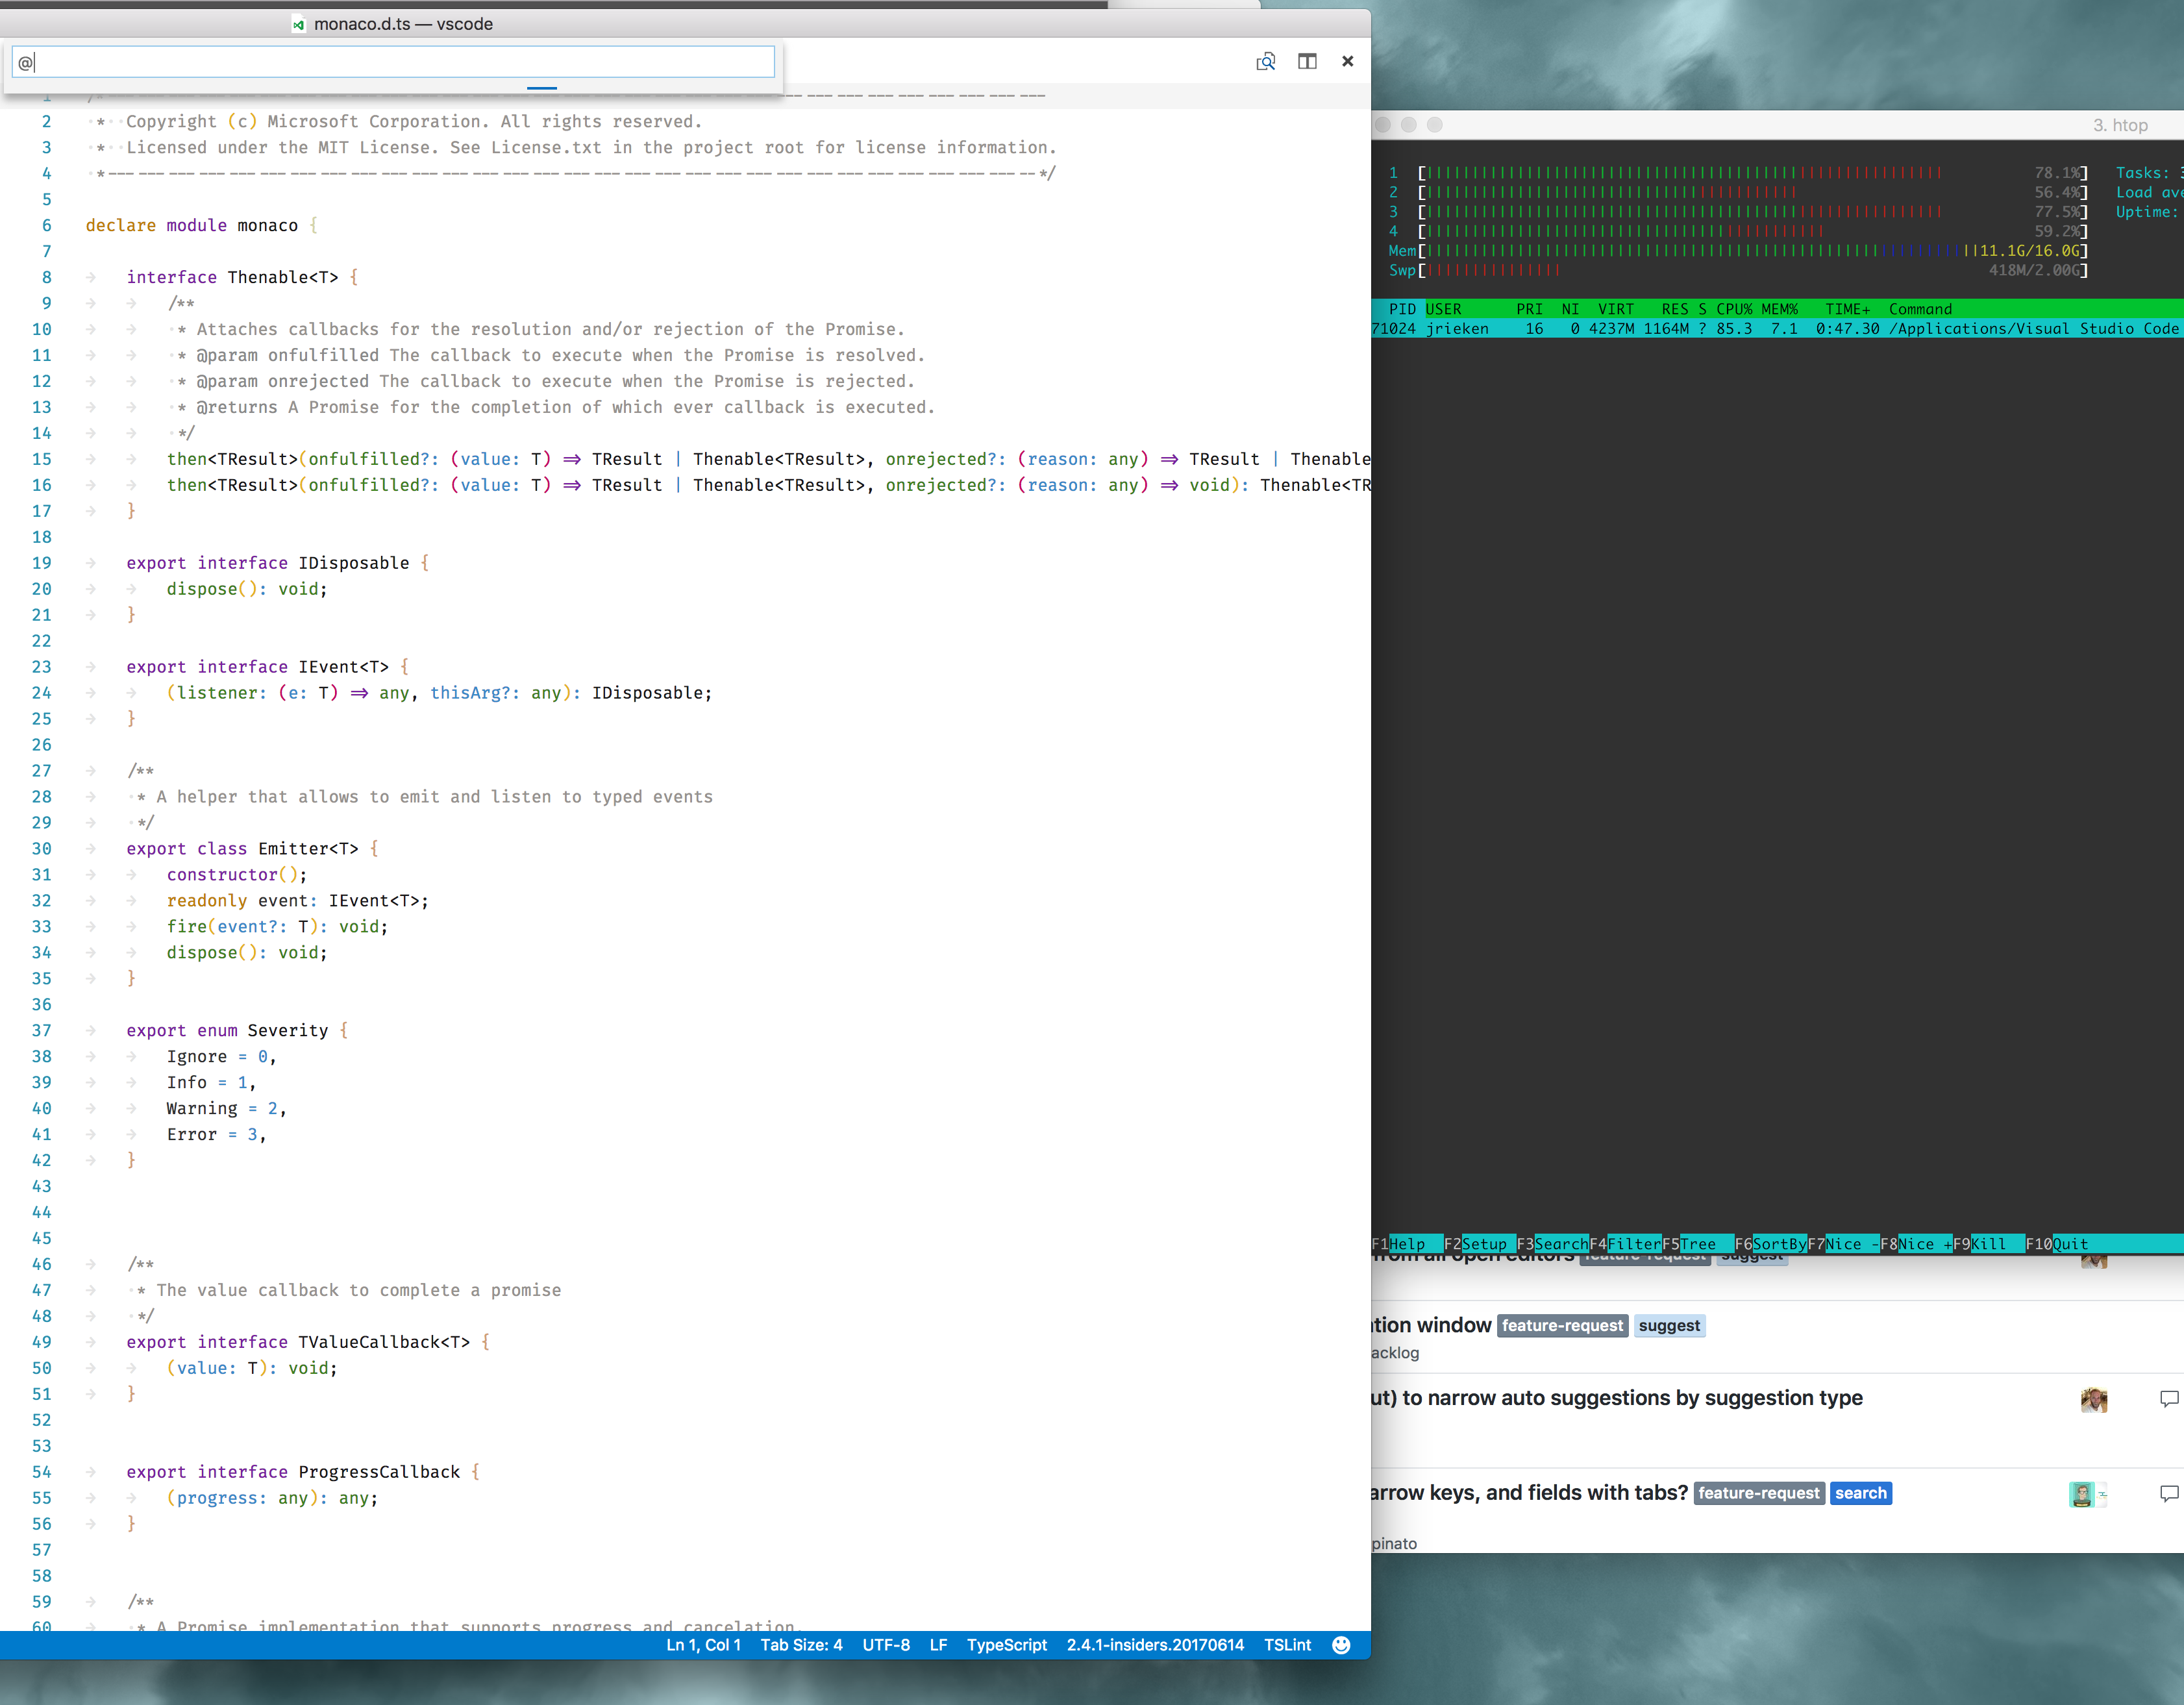The height and width of the screenshot is (1705, 2184).
Task: Click the jrieken avatar on the issue row
Action: click(2095, 1400)
